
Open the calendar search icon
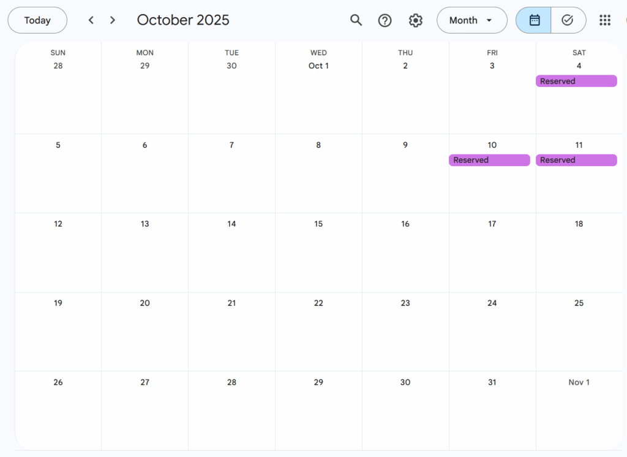coord(356,20)
